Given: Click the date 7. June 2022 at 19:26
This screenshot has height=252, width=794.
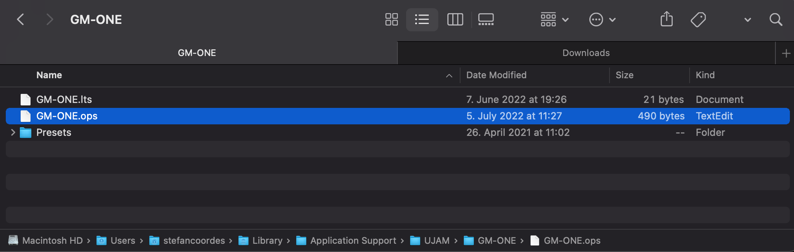Looking at the screenshot, I should click(516, 99).
